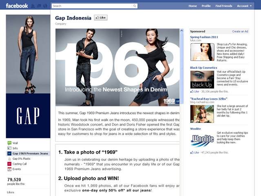Image resolution: width=261 pixels, height=196 pixels.
Task: Click blog.rachaelray.com ad domain text
Action: (x=202, y=102)
